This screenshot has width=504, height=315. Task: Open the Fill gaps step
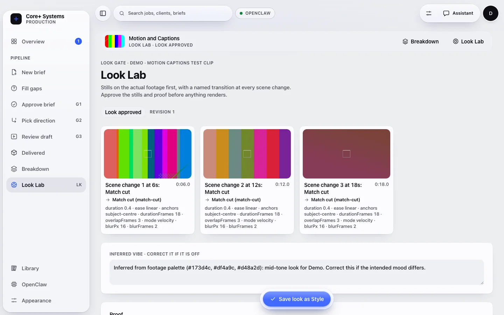click(46, 89)
